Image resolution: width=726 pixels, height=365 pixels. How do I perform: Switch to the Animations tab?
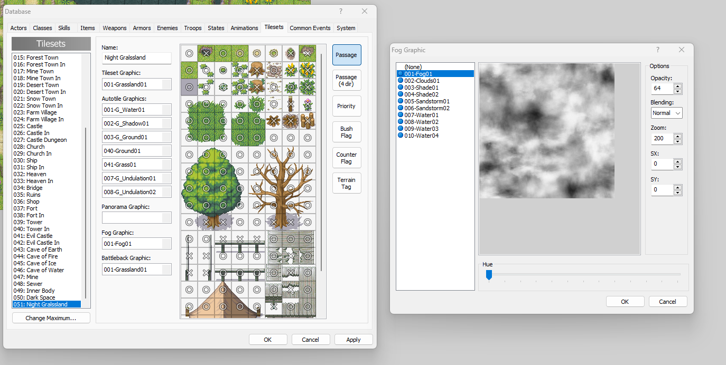[244, 28]
